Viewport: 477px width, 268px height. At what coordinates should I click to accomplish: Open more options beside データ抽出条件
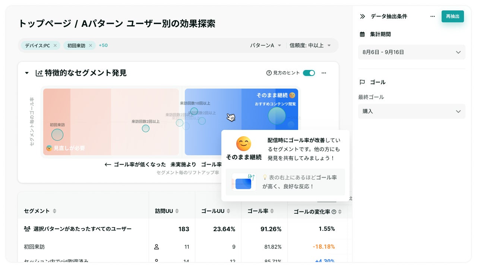click(432, 16)
